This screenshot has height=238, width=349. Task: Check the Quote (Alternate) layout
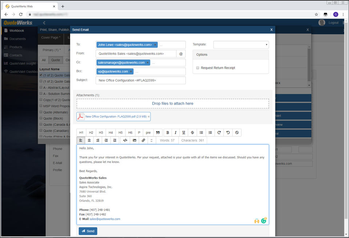(41, 112)
